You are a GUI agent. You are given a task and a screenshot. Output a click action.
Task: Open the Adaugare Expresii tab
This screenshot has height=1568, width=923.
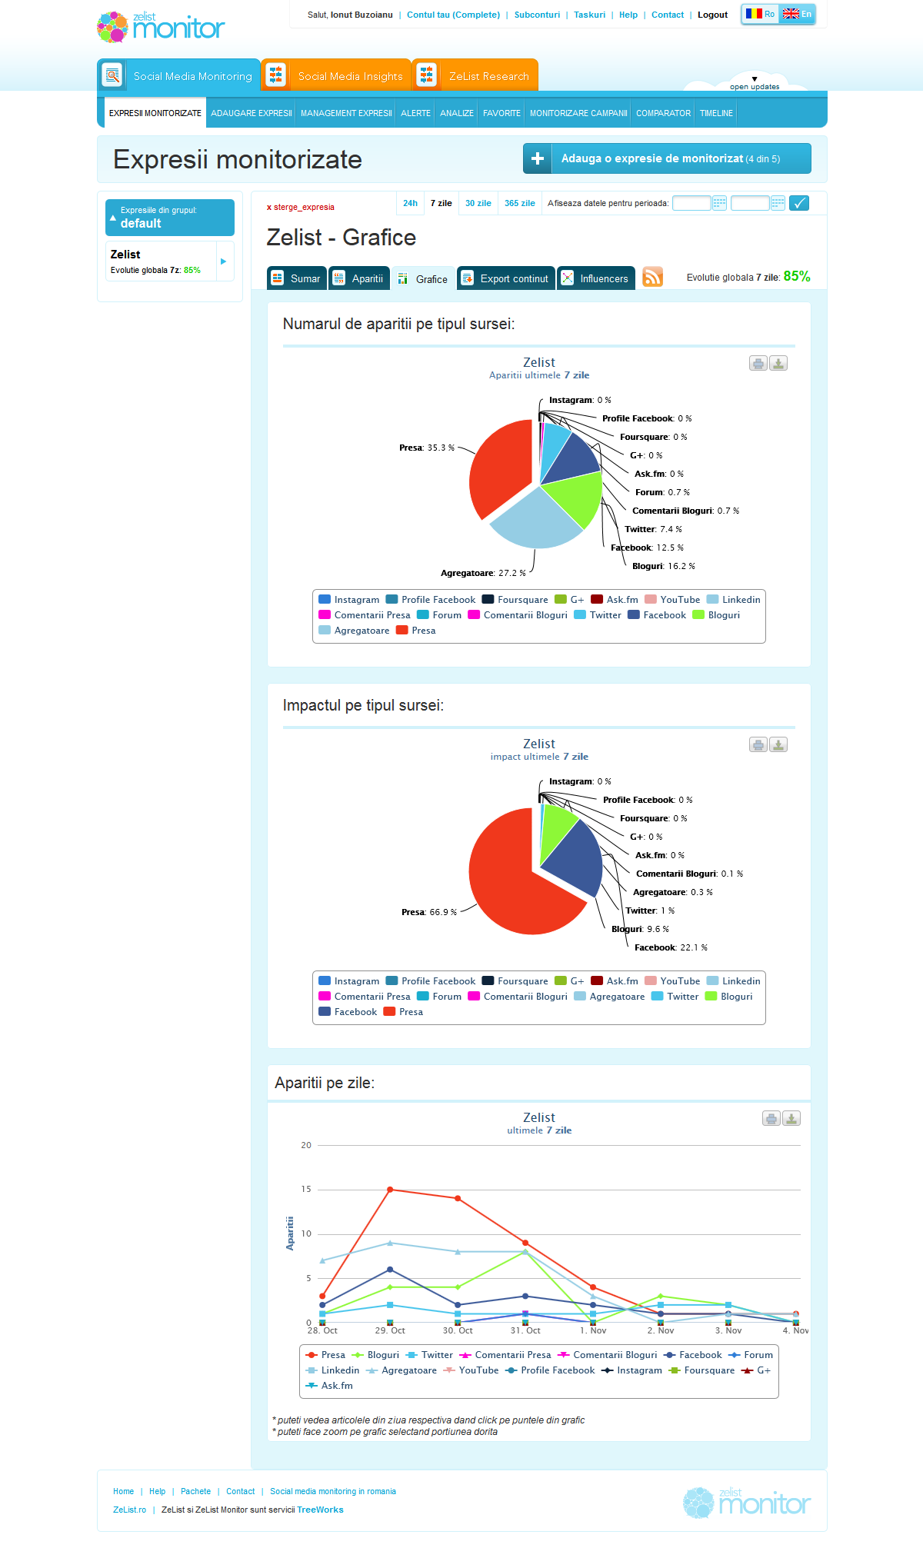(x=252, y=113)
